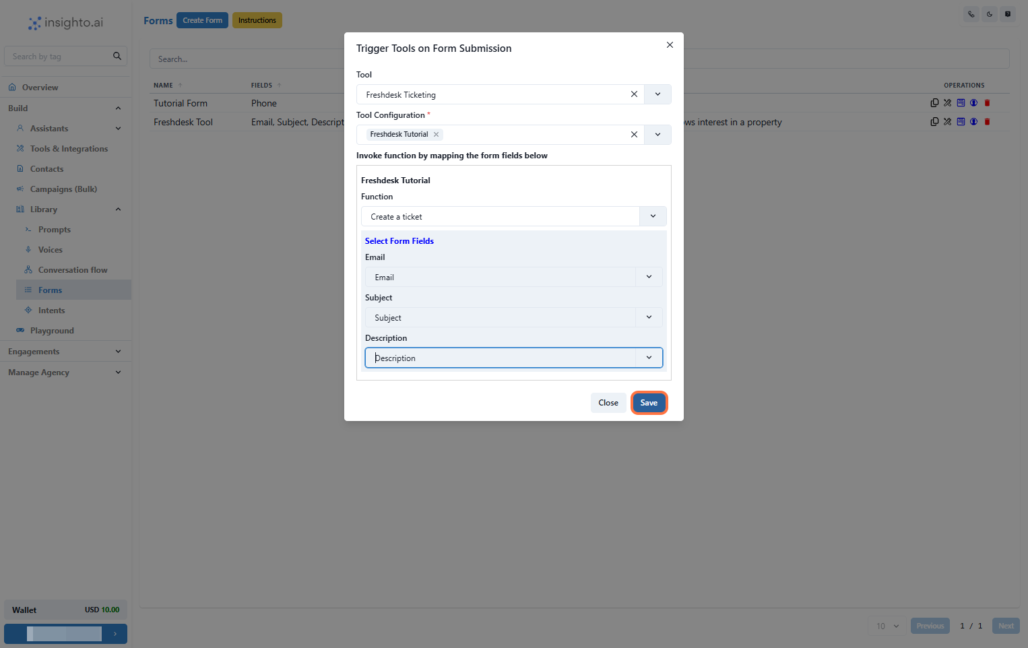Delete the Tutorial Form row
Screen dimensions: 1028x648
click(x=988, y=103)
